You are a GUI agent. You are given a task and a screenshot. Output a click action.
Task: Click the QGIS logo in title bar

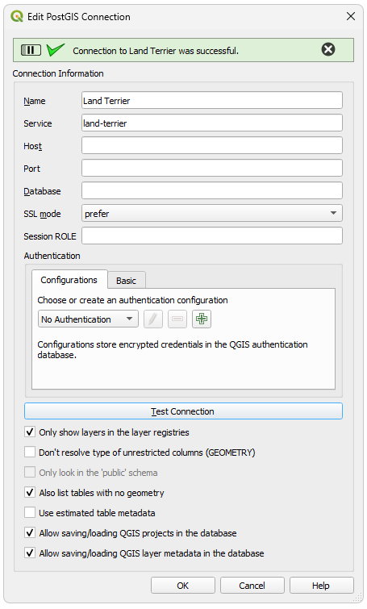[x=17, y=16]
